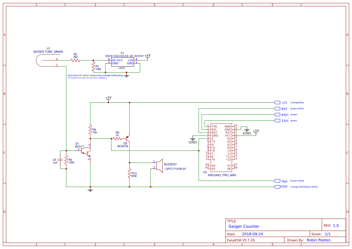
Task: Click the BC517 transistor Q1 symbol
Action: coord(86,152)
